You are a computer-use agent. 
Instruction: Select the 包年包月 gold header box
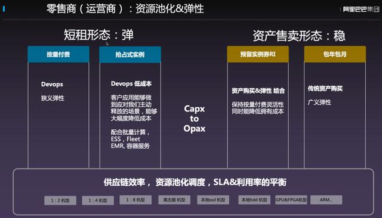tap(335, 54)
